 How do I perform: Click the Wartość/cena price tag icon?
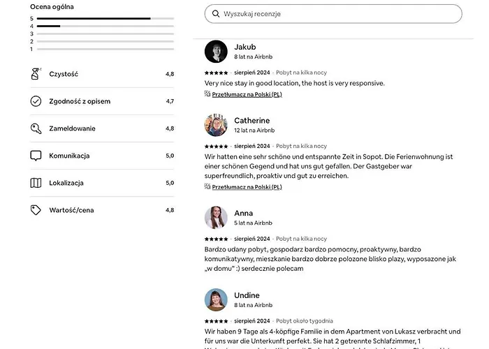click(x=36, y=210)
